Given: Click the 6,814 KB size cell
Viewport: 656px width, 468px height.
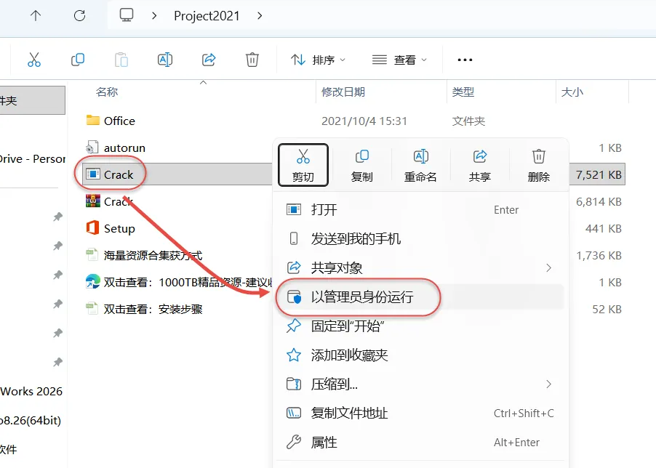Looking at the screenshot, I should tap(599, 202).
